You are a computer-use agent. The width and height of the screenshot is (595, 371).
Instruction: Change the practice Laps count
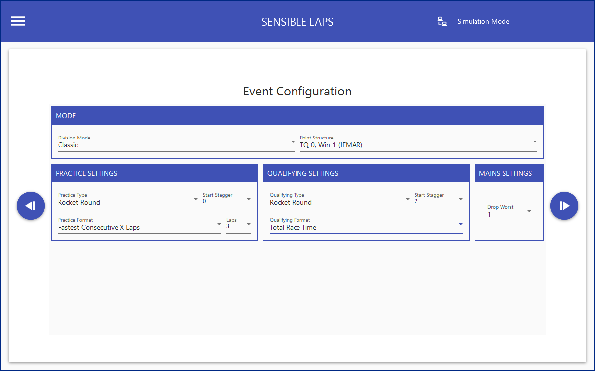point(238,227)
